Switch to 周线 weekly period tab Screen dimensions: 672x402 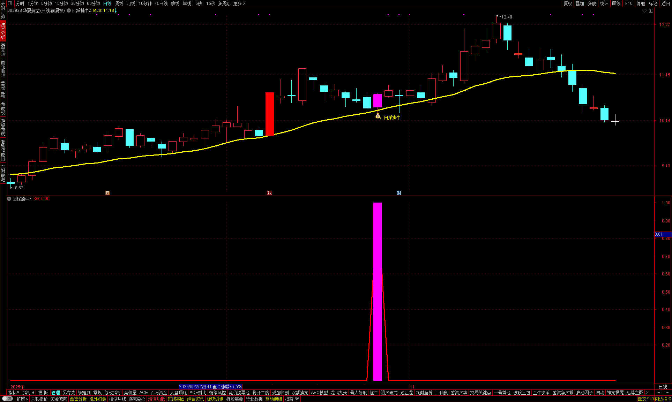point(119,3)
